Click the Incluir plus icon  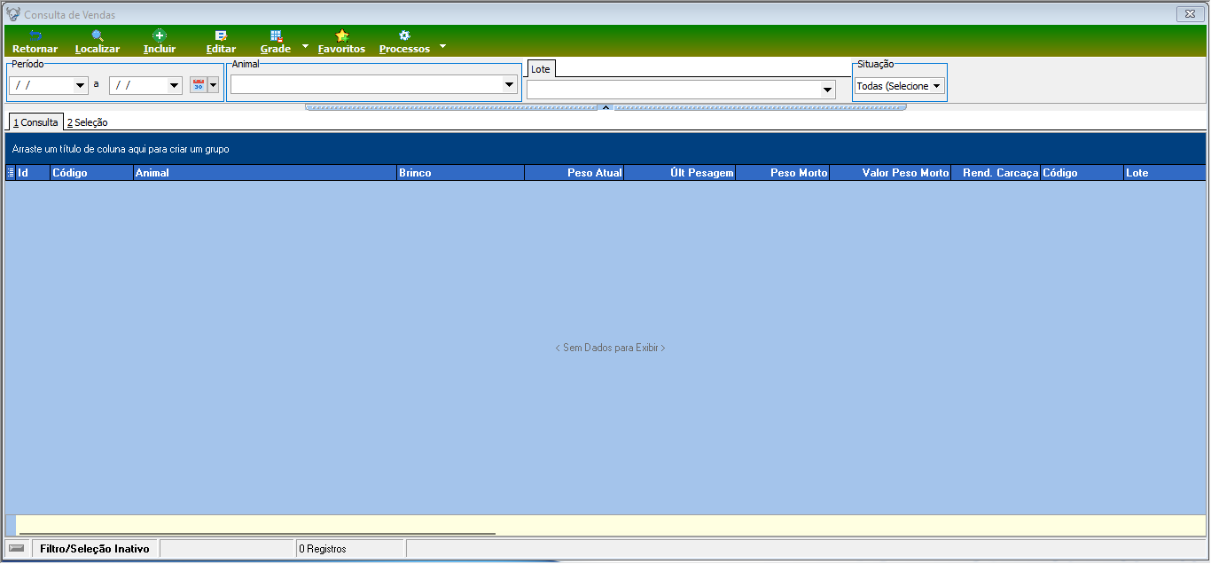(x=160, y=35)
